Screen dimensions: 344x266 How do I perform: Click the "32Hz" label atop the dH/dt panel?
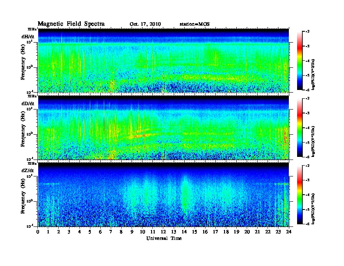(x=32, y=29)
